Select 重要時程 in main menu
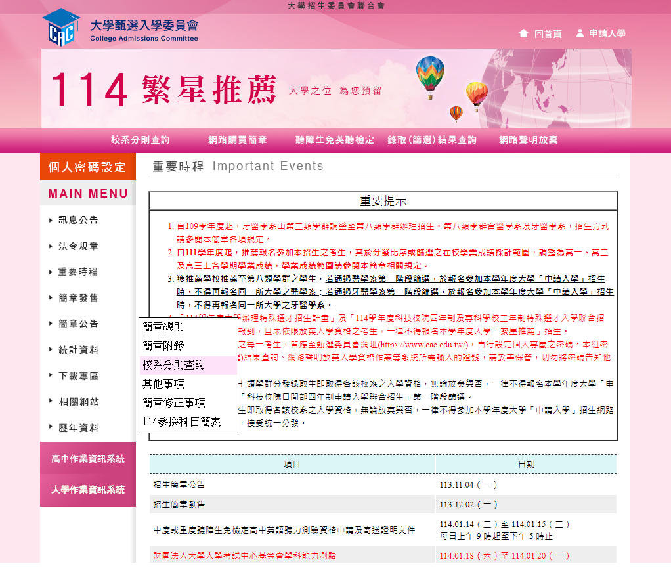The image size is (671, 577). point(78,272)
